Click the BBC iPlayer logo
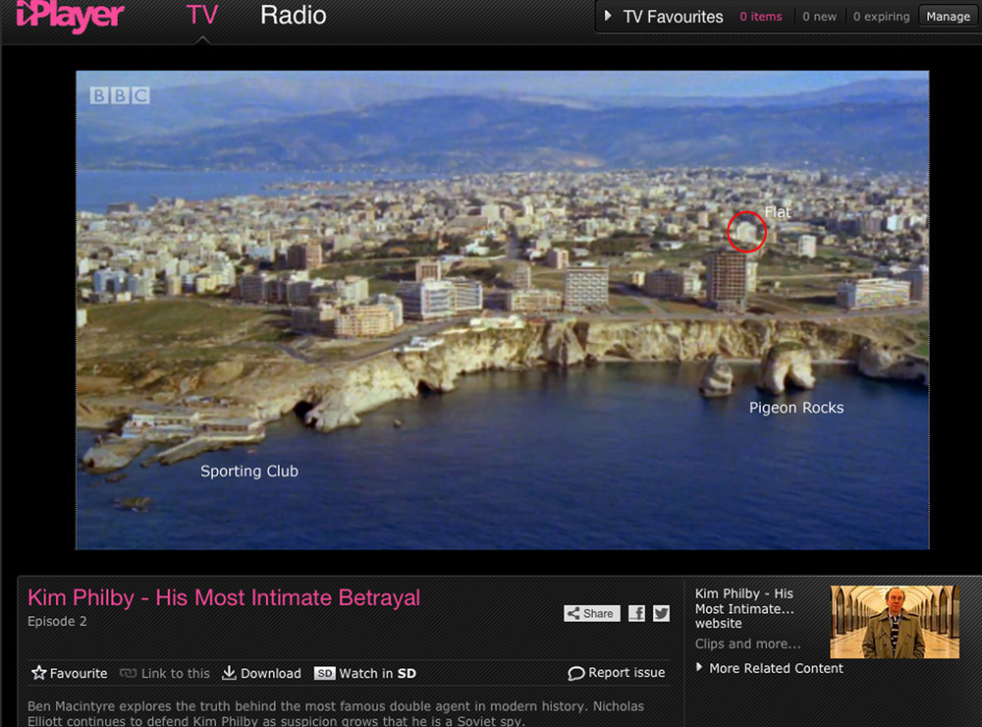982x727 pixels. point(71,16)
